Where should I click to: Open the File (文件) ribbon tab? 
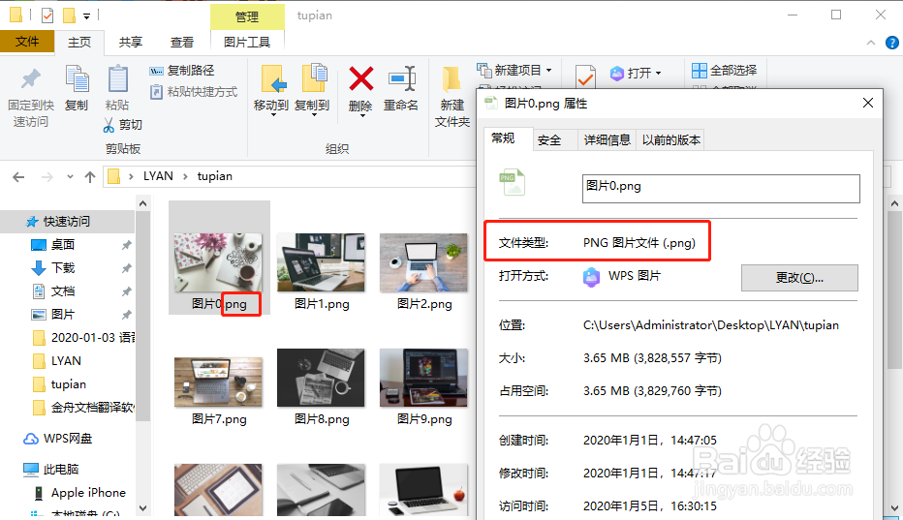coord(27,42)
